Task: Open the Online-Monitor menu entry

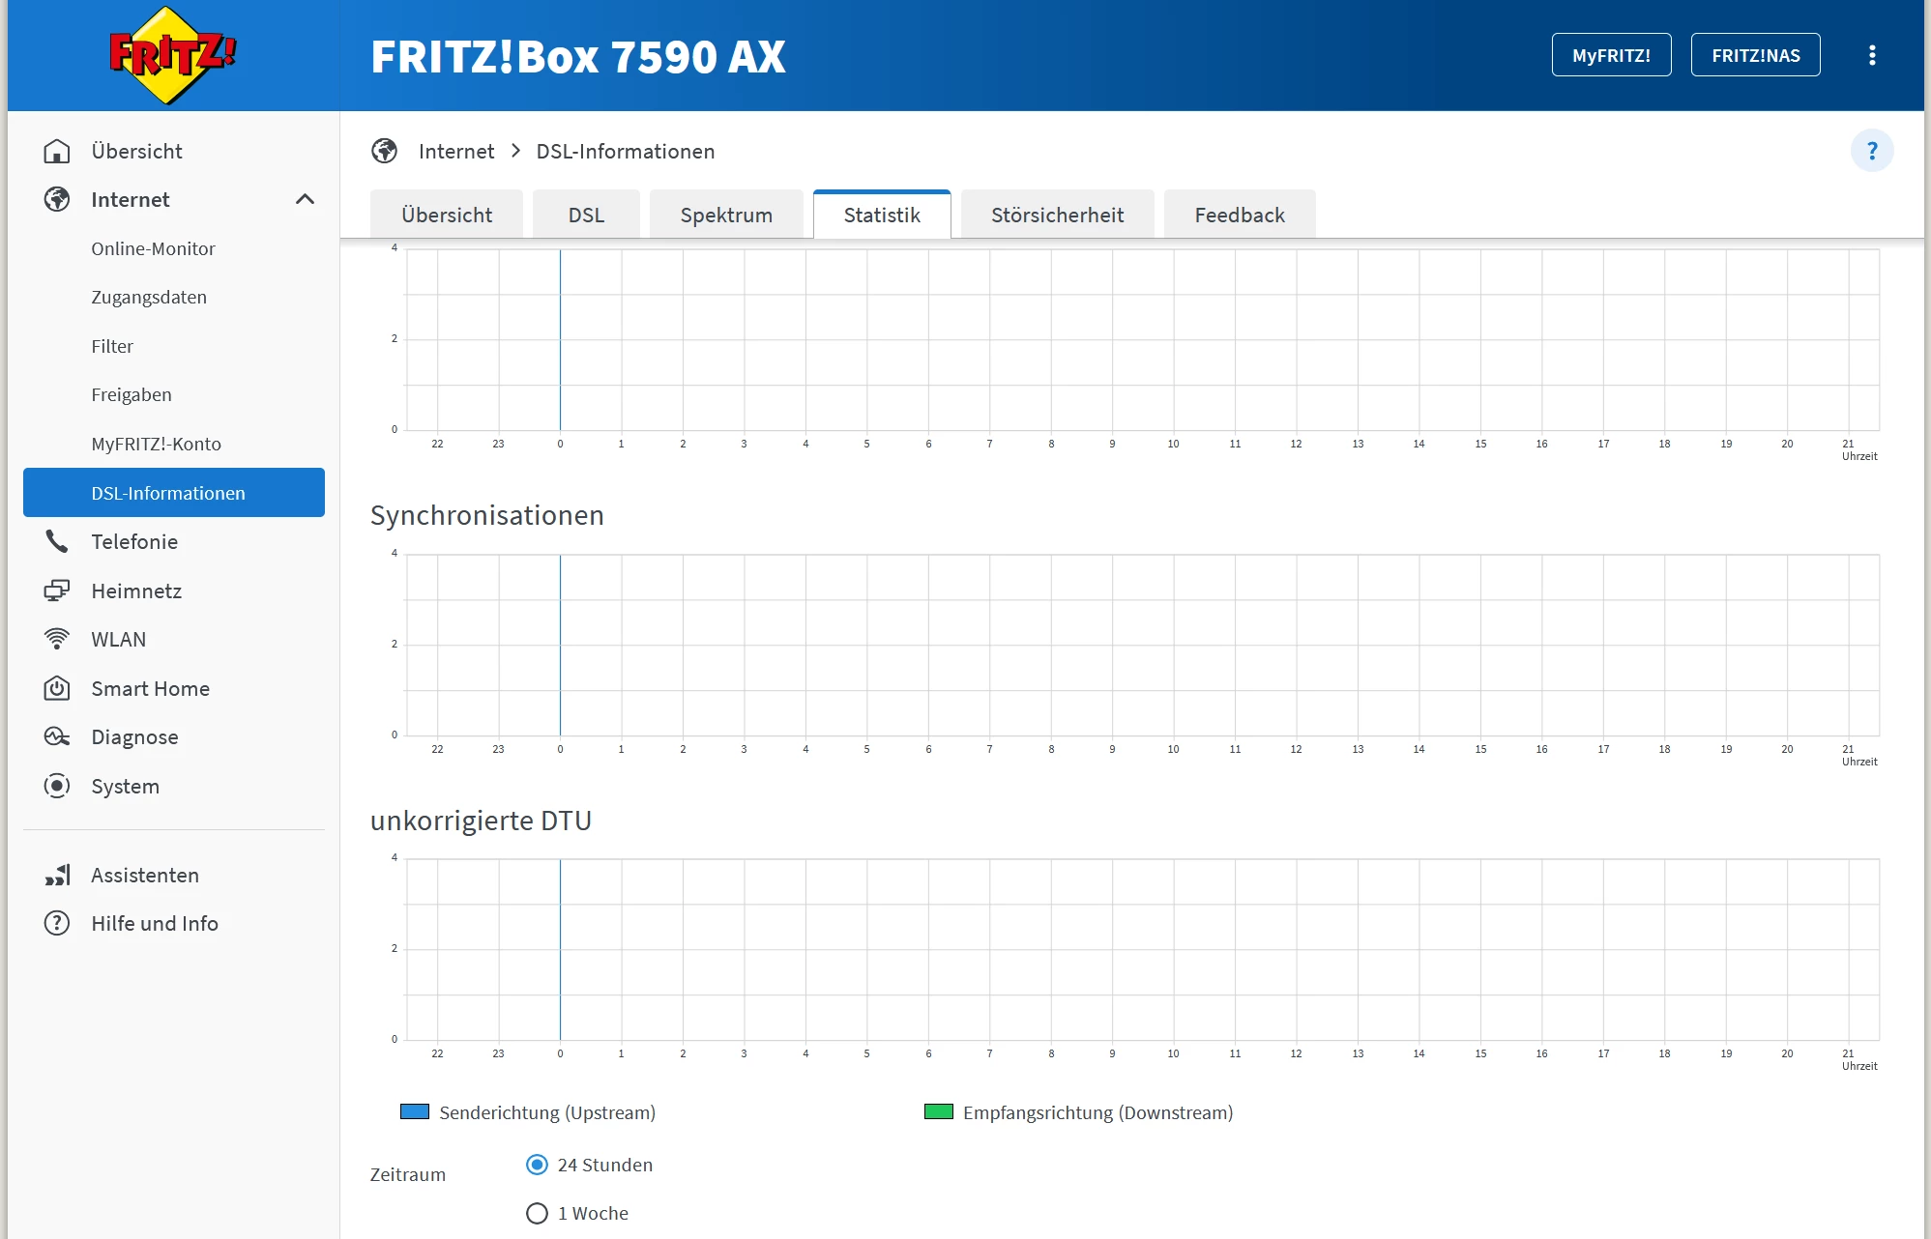Action: (x=153, y=248)
